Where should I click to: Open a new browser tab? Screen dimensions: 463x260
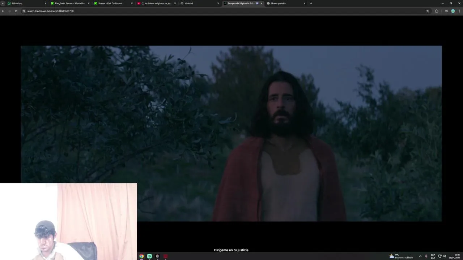click(311, 3)
